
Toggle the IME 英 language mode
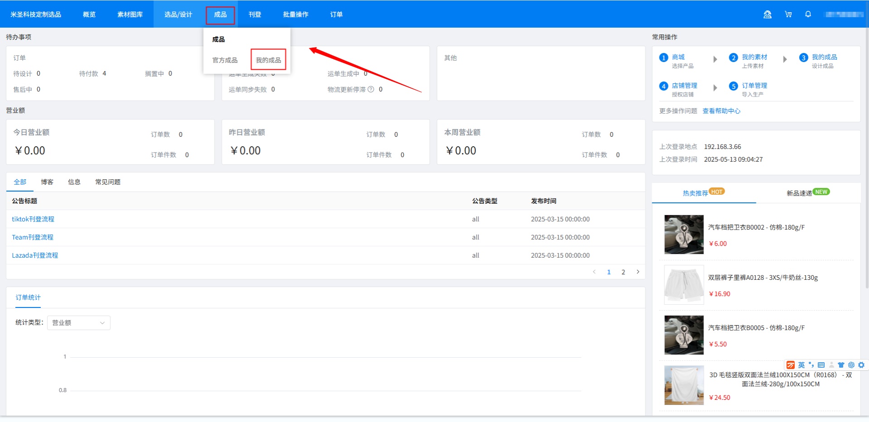[x=801, y=365]
